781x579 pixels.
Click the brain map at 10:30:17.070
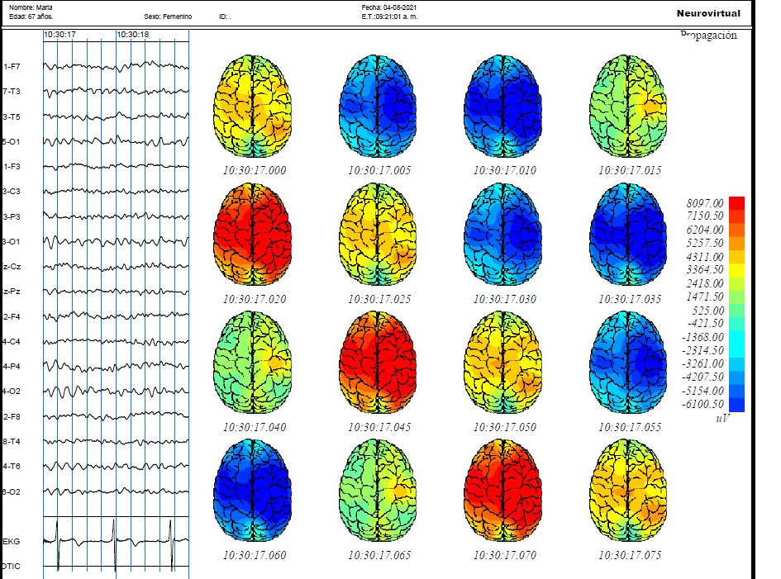tap(503, 491)
